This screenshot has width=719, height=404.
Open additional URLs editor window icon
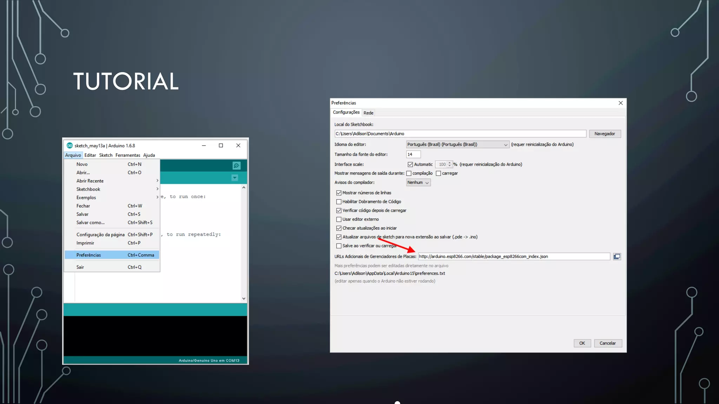pyautogui.click(x=617, y=257)
